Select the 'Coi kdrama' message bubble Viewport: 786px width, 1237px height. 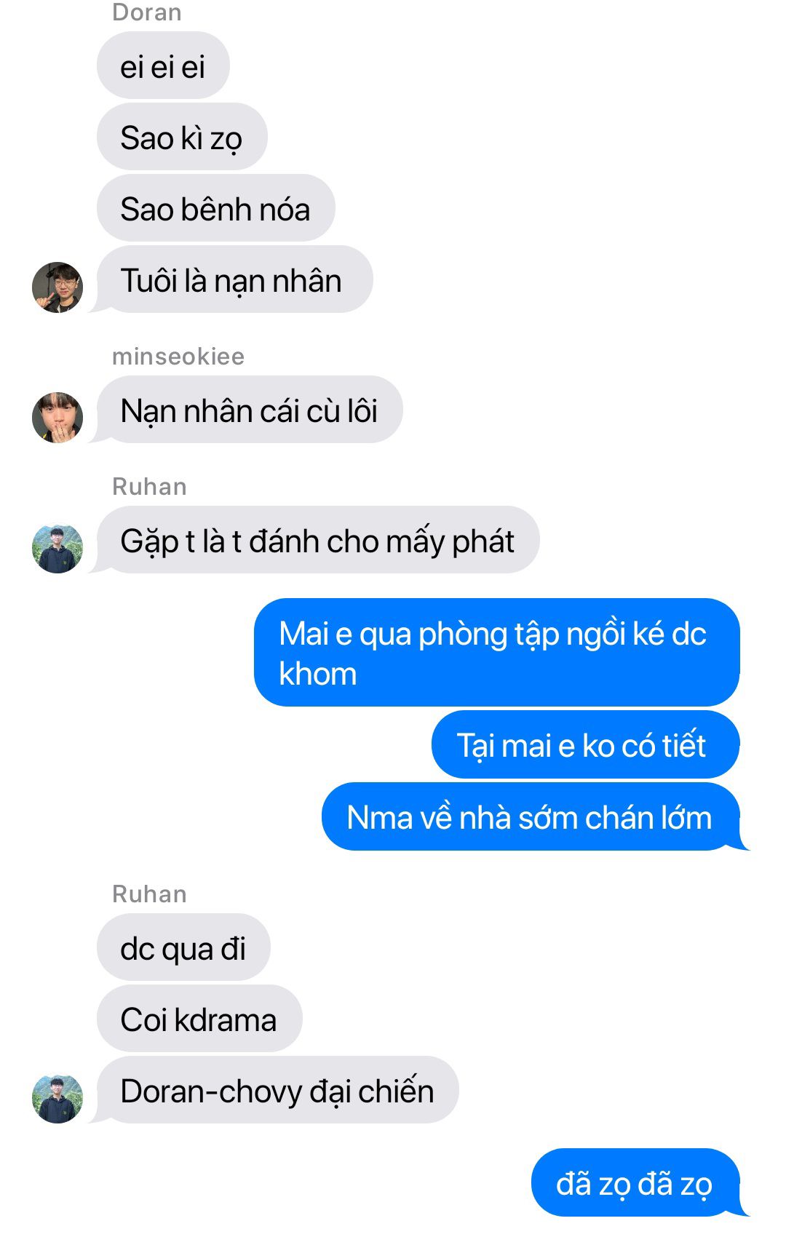coord(199,1019)
